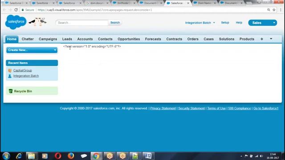This screenshot has height=160, width=285.
Task: Click the Integeration Batch user icon
Action: tap(10, 76)
